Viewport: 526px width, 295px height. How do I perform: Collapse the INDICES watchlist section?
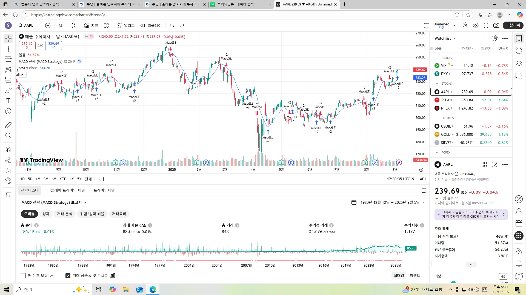tap(437, 58)
